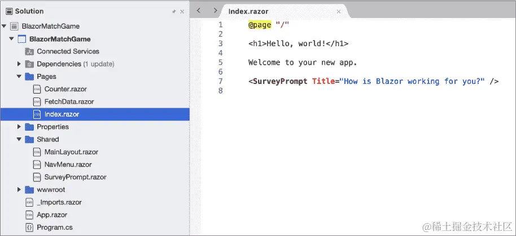This screenshot has width=516, height=236.
Task: Close the Solution panel
Action: click(182, 11)
